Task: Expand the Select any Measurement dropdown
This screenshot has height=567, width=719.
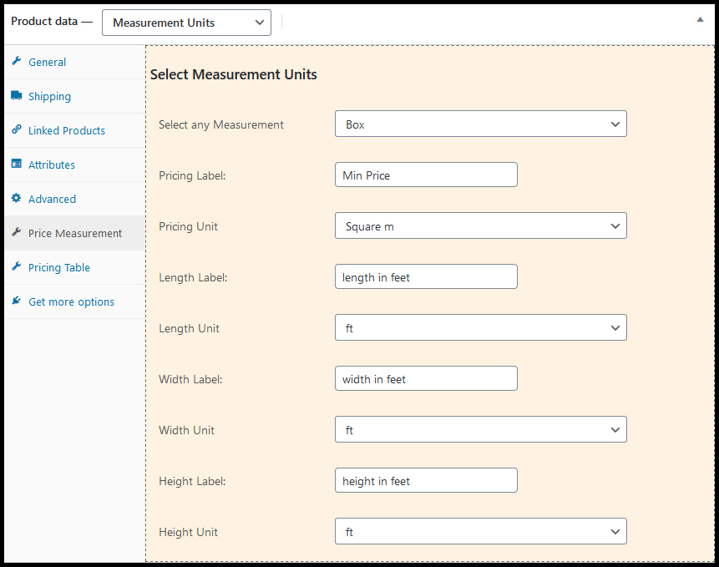Action: (480, 124)
